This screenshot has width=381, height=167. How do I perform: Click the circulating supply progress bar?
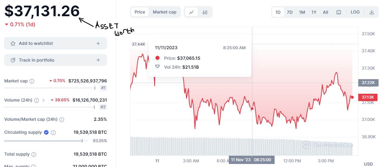pos(46,141)
